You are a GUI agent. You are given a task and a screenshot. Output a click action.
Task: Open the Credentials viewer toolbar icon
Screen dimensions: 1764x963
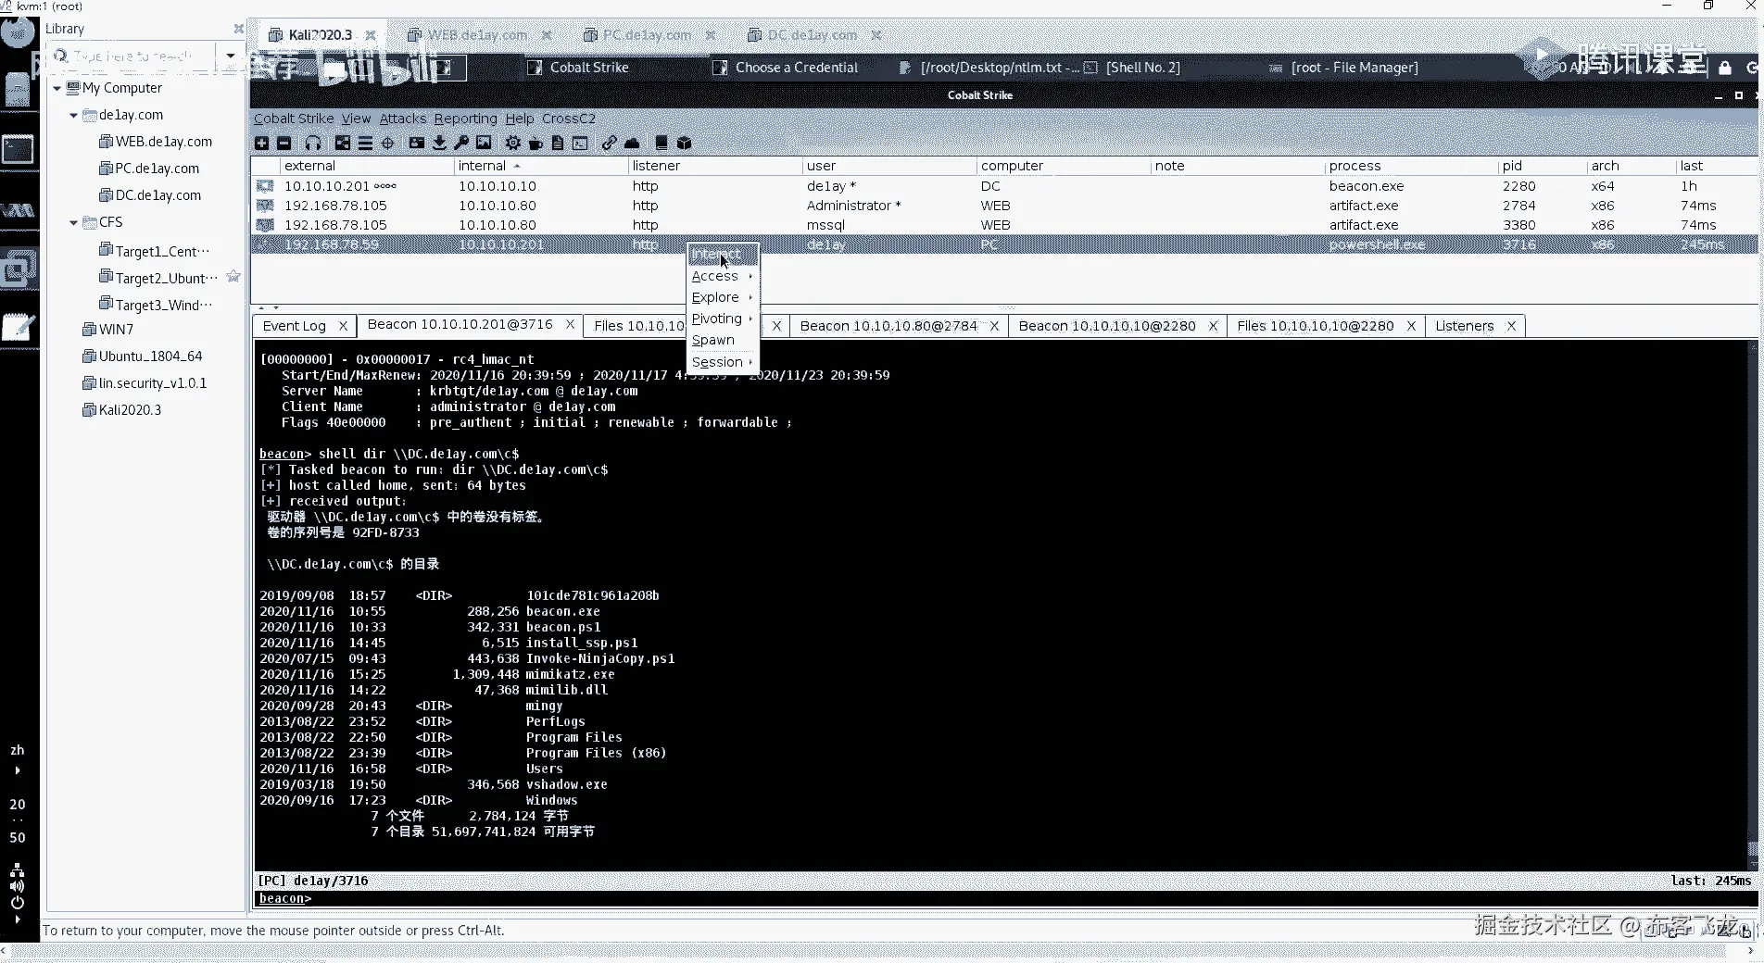coord(417,143)
